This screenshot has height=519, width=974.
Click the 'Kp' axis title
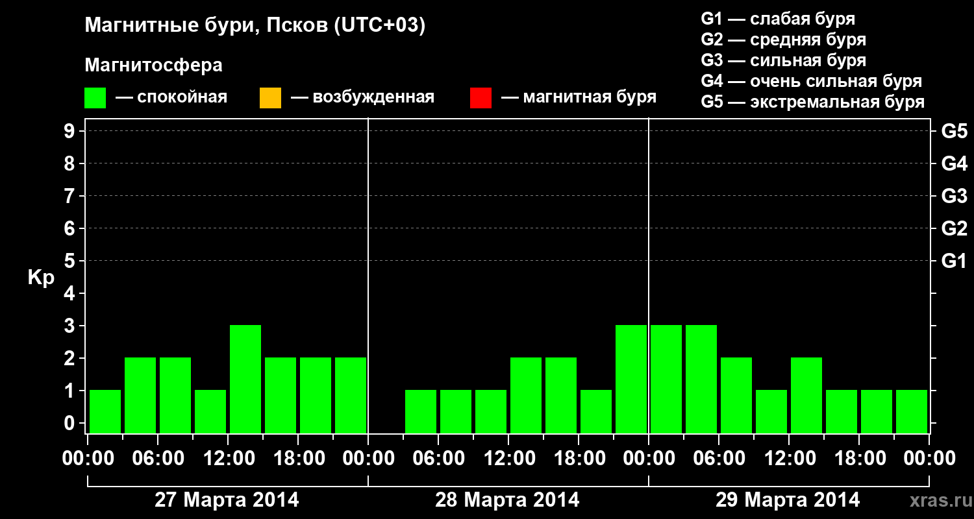(41, 278)
